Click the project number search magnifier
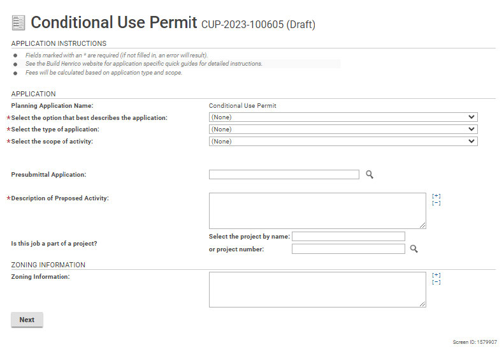 tap(414, 249)
